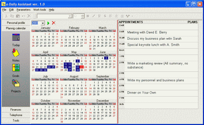Select the Plannig calendar section
The image size is (204, 125).
[16, 28]
